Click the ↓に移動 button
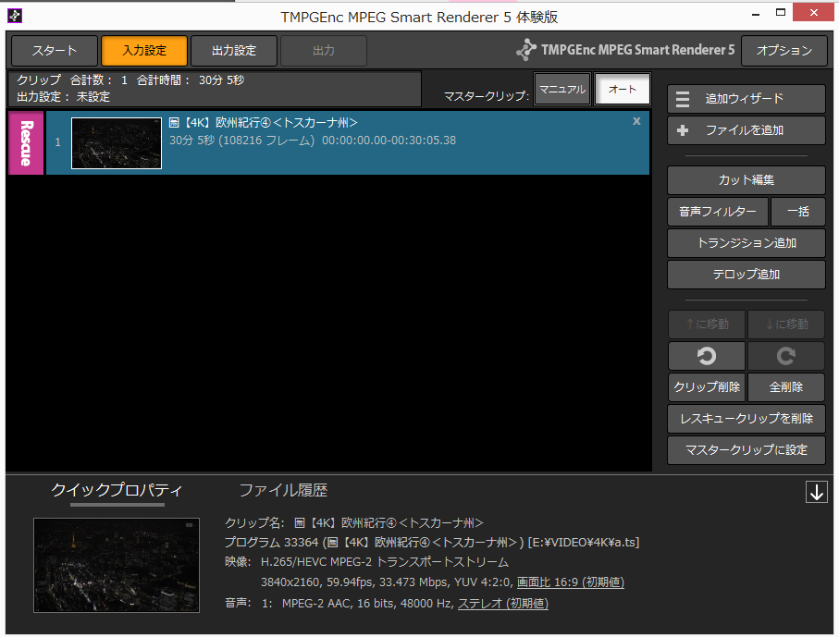839x637 pixels. point(785,325)
